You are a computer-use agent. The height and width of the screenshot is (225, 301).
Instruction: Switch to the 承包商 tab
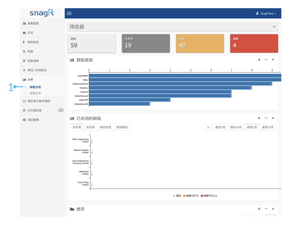pyautogui.click(x=77, y=127)
